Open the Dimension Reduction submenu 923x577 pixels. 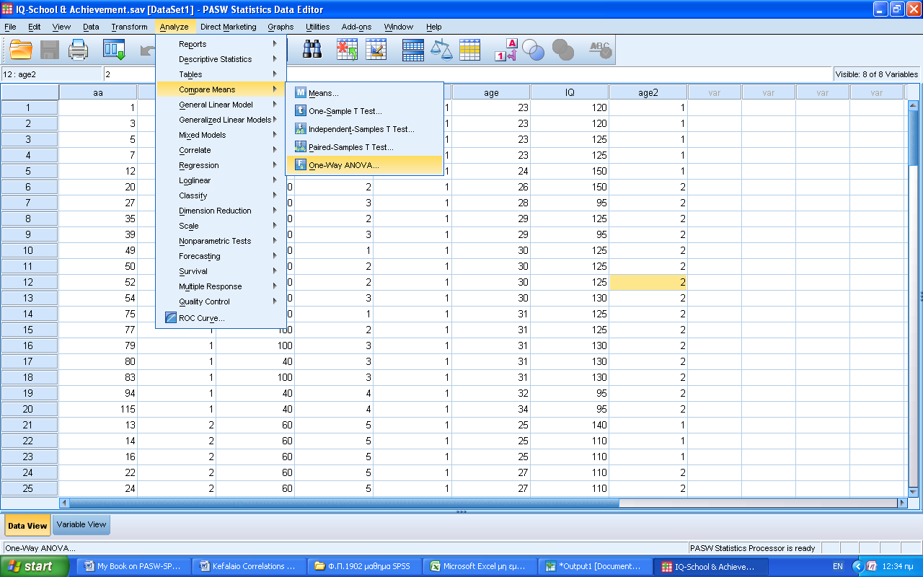click(x=221, y=211)
